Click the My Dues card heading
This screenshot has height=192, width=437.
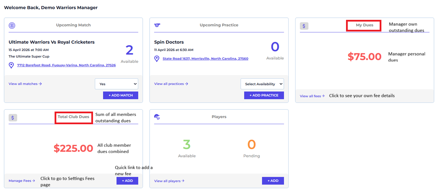click(x=365, y=25)
